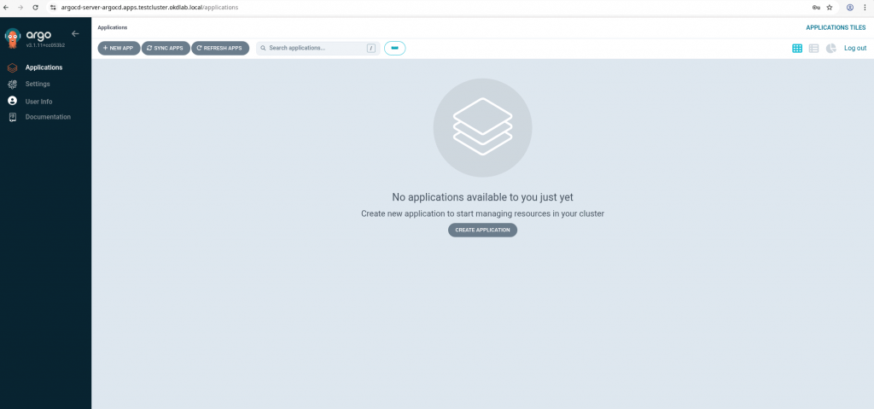Collapse sidebar with the back arrow
The width and height of the screenshot is (874, 409).
tap(75, 34)
